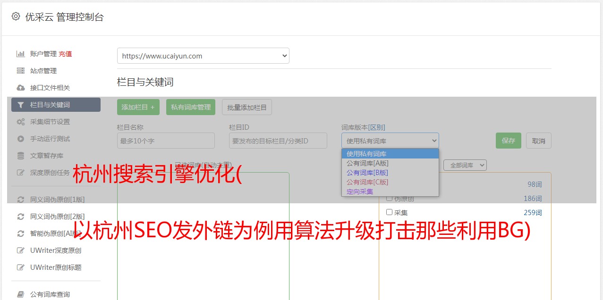Click 私有词库管理 button

pos(191,107)
